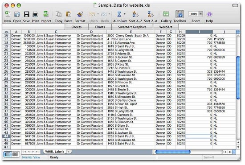This screenshot has height=165, width=245.
Task: Select column I header
Action: [199, 32]
